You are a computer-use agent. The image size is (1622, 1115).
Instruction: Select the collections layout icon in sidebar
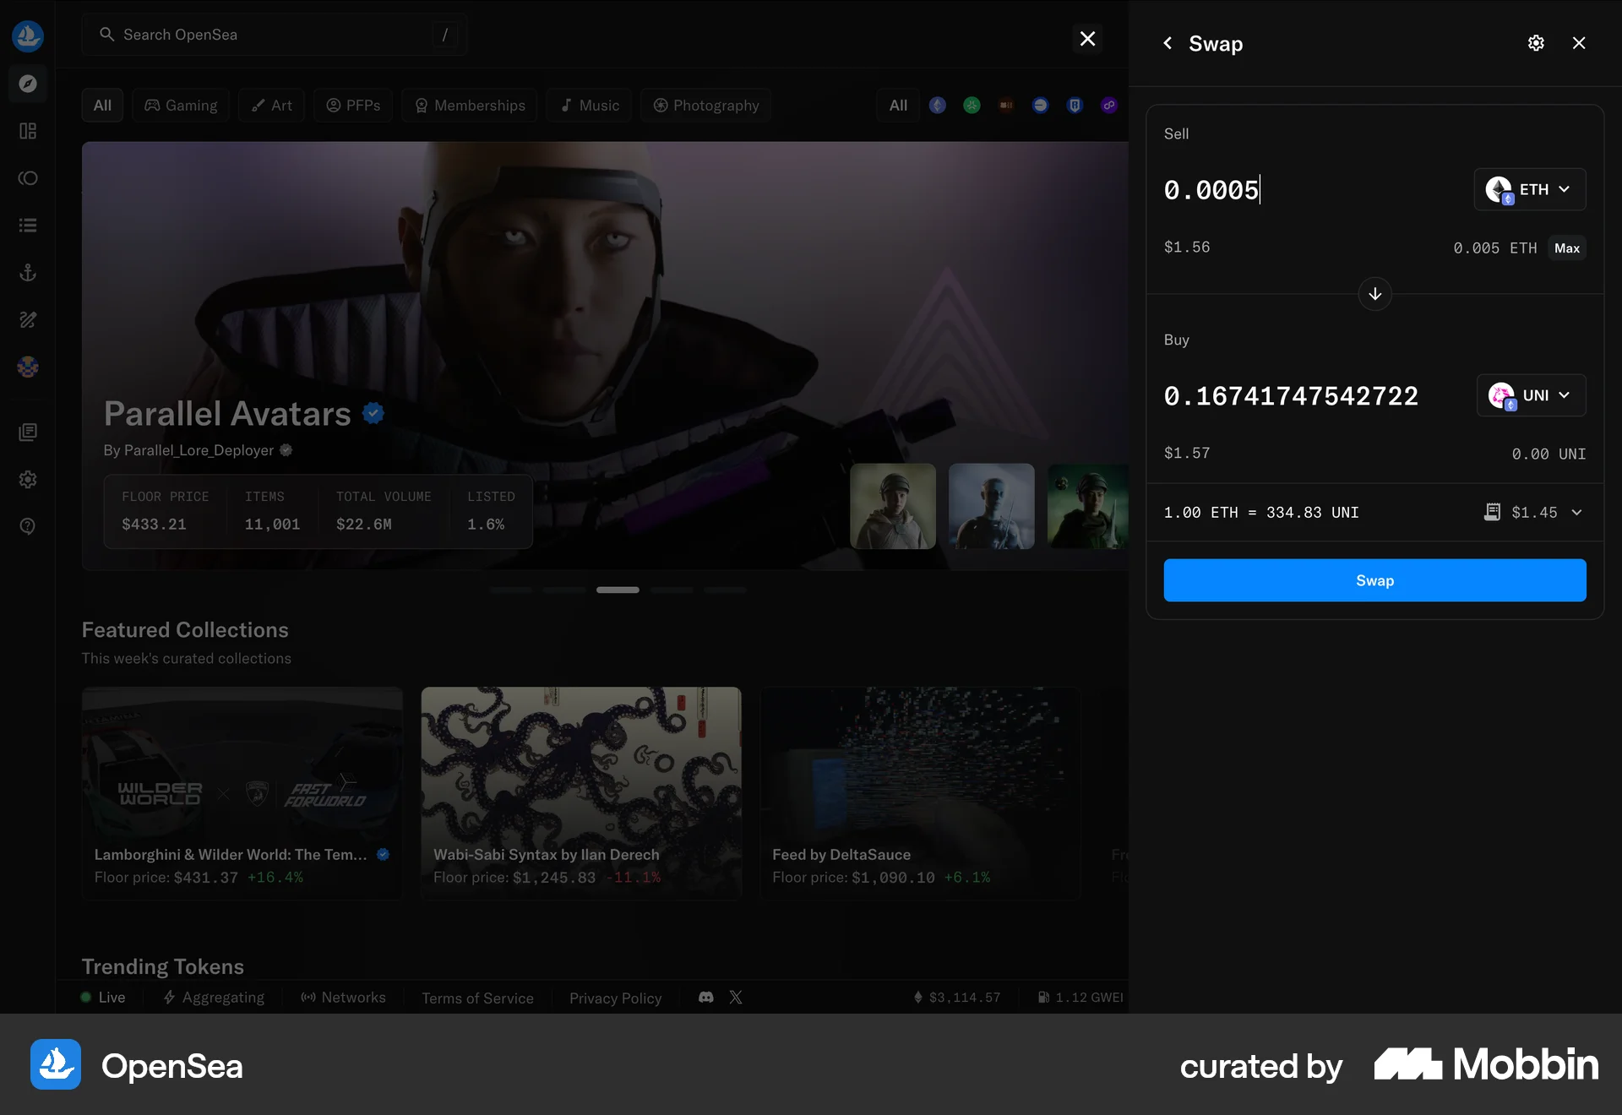point(28,131)
